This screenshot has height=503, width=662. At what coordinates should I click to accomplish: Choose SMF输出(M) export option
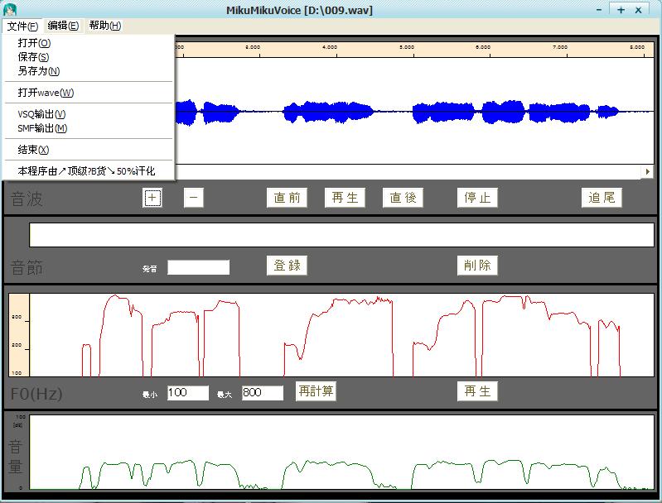[89, 128]
